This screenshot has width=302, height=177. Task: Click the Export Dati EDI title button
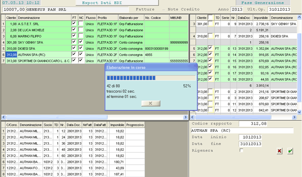[x=117, y=3]
